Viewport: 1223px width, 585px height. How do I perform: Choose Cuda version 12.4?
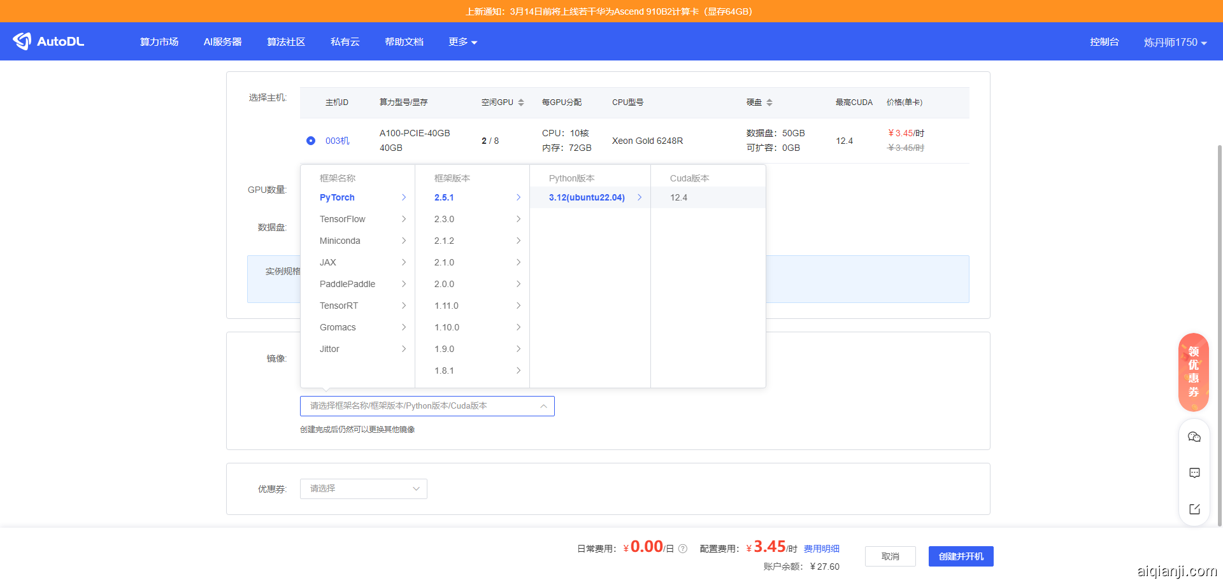[x=679, y=197]
